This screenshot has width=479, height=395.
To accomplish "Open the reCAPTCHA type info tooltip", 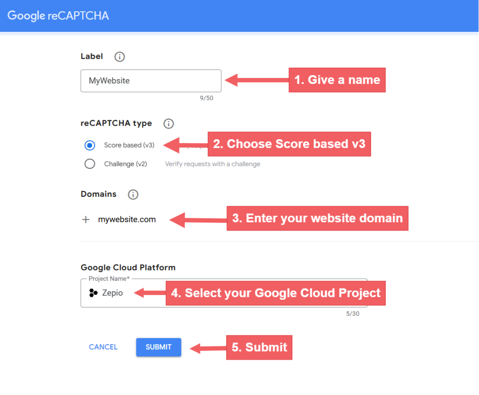I will click(x=168, y=123).
